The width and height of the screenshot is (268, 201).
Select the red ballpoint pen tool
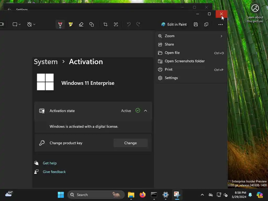[x=60, y=24]
